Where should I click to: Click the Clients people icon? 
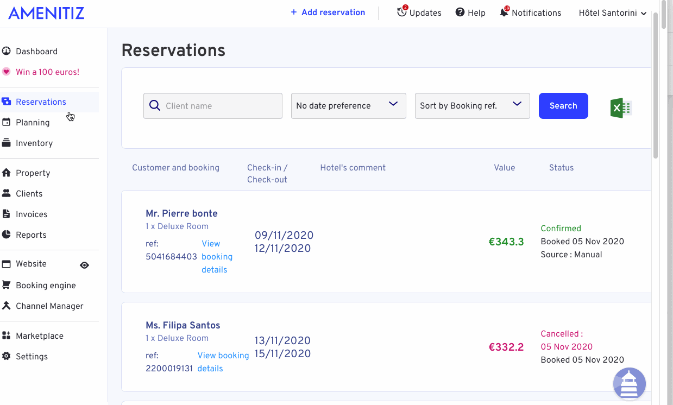click(x=7, y=193)
